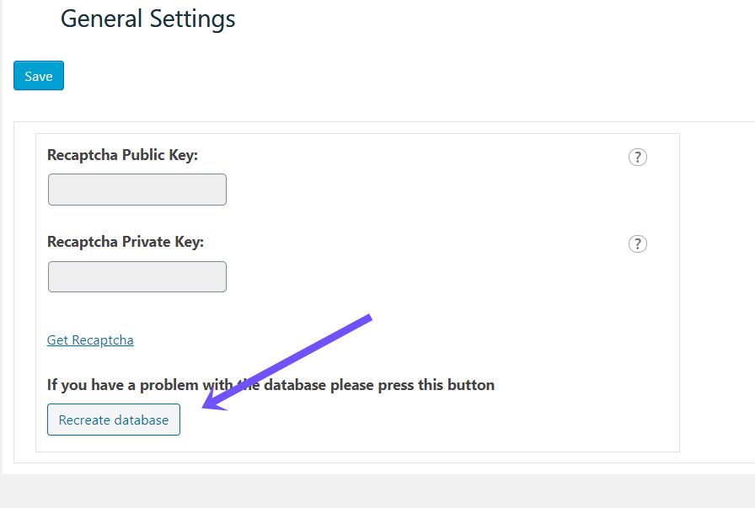Click the blue Save button at top
Viewport: 755px width, 508px height.
(38, 75)
